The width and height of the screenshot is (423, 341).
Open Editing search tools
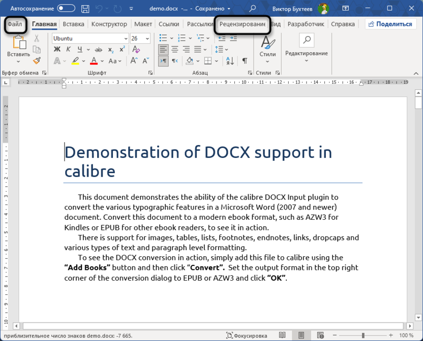[x=307, y=48]
